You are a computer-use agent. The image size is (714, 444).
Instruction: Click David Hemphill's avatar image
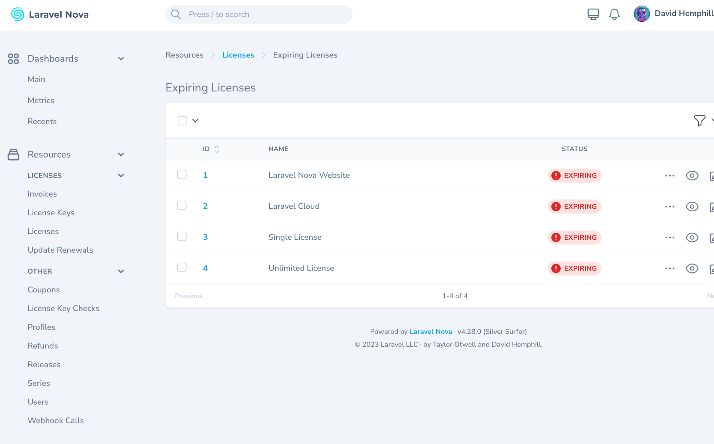641,14
